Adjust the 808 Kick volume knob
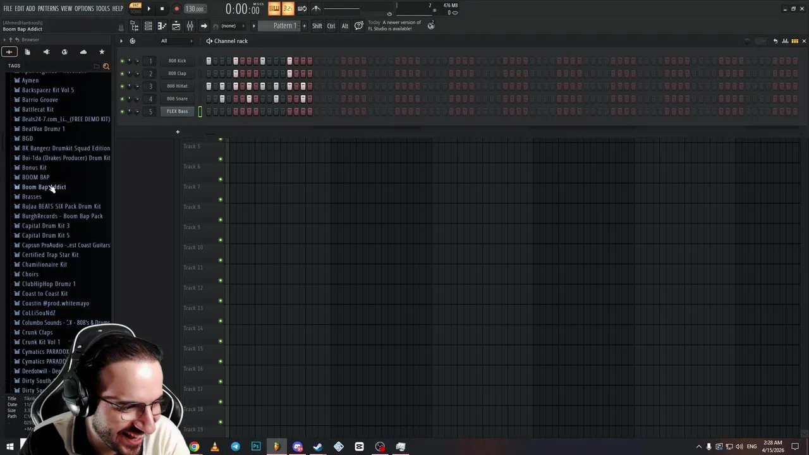Viewport: 809px width, 455px height. click(137, 61)
